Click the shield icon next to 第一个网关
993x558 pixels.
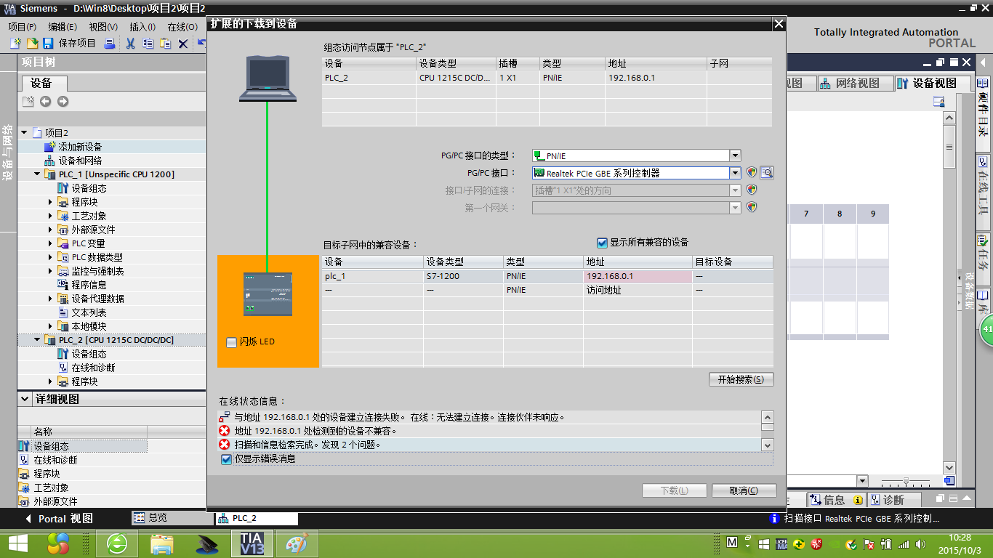point(752,208)
